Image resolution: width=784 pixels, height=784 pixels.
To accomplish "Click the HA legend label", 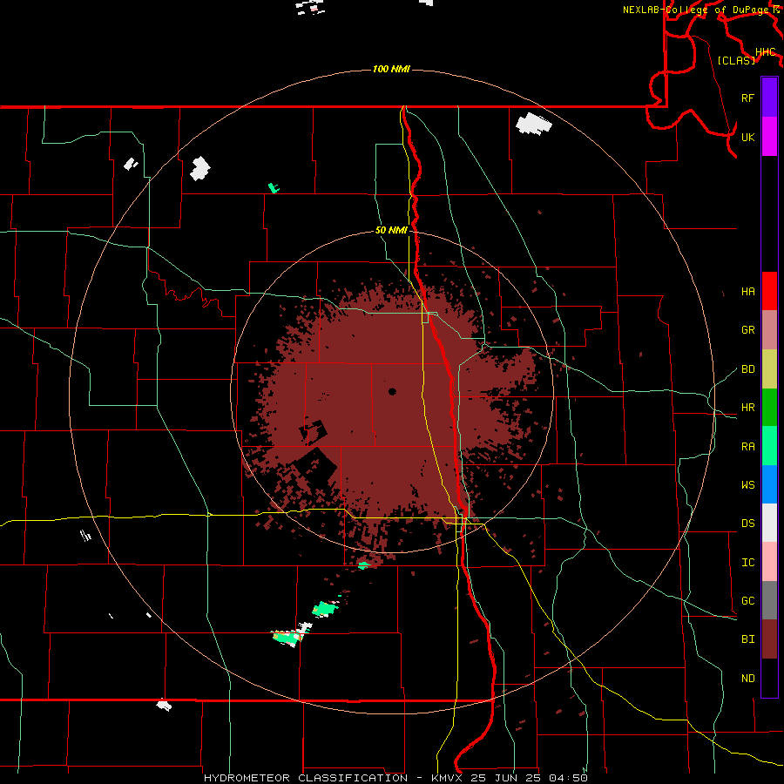I will pos(747,292).
